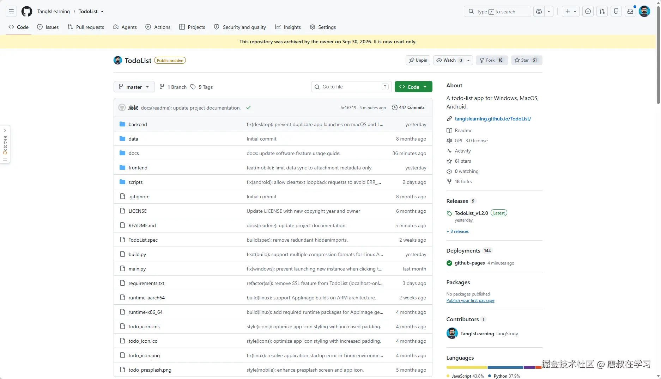The height and width of the screenshot is (379, 661).
Task: View the 61 stars stargazers link
Action: pos(463,161)
